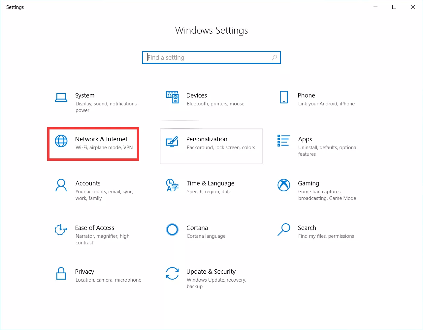Click the Search category heading
The width and height of the screenshot is (423, 330).
pyautogui.click(x=307, y=228)
